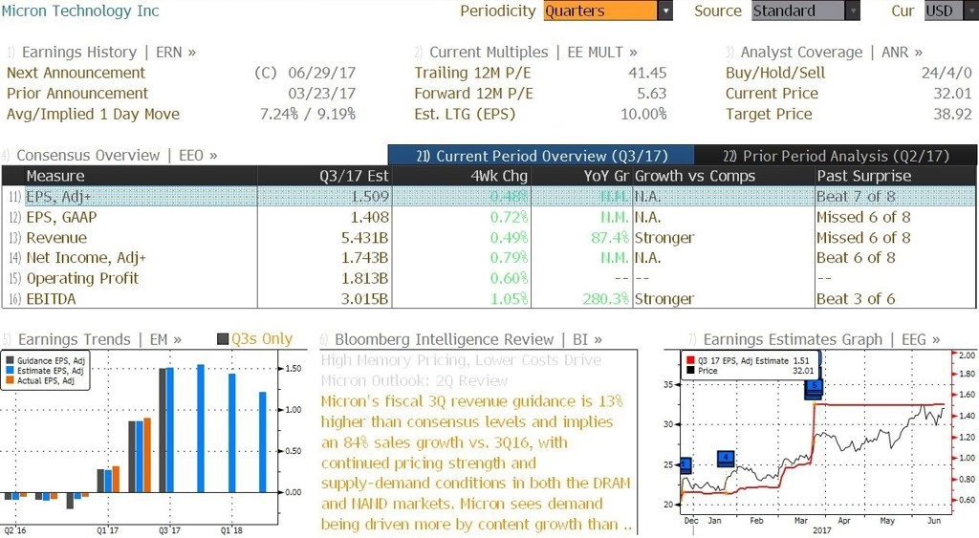
Task: Click the Q1'17 orange actual EPS bar
Action: coord(116,480)
